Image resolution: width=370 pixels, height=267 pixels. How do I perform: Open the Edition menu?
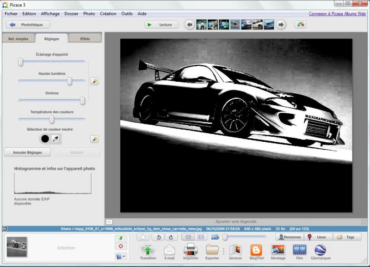(29, 14)
